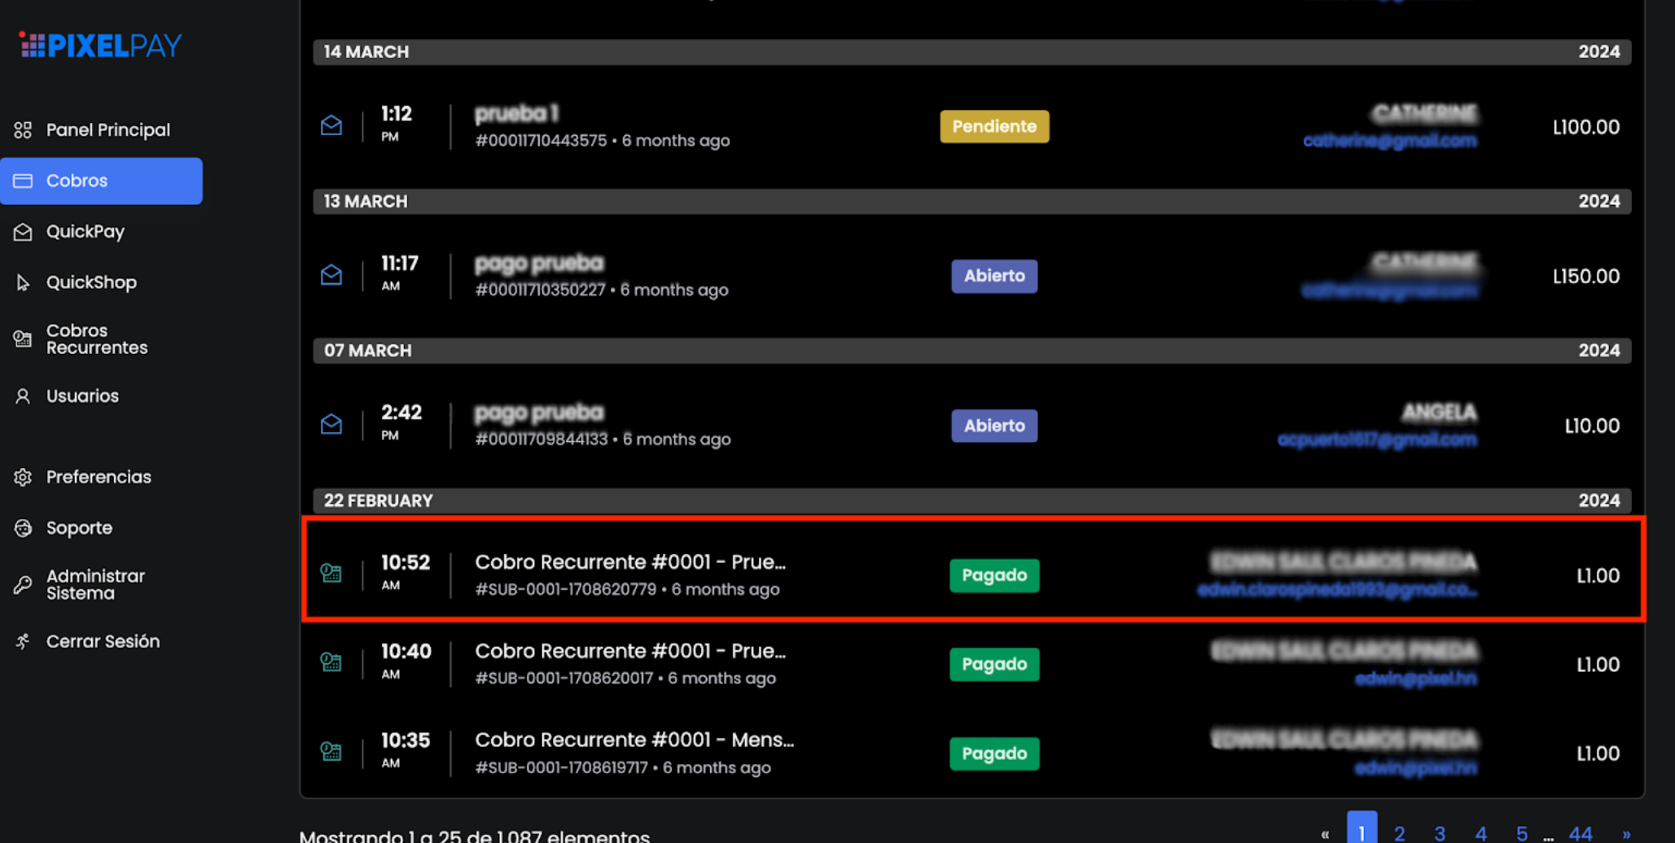
Task: Click the Panel Principal grid icon
Action: pos(23,129)
